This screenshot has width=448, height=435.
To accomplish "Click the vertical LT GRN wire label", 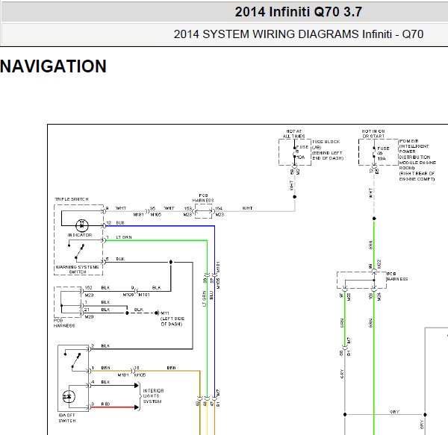I will tap(205, 299).
